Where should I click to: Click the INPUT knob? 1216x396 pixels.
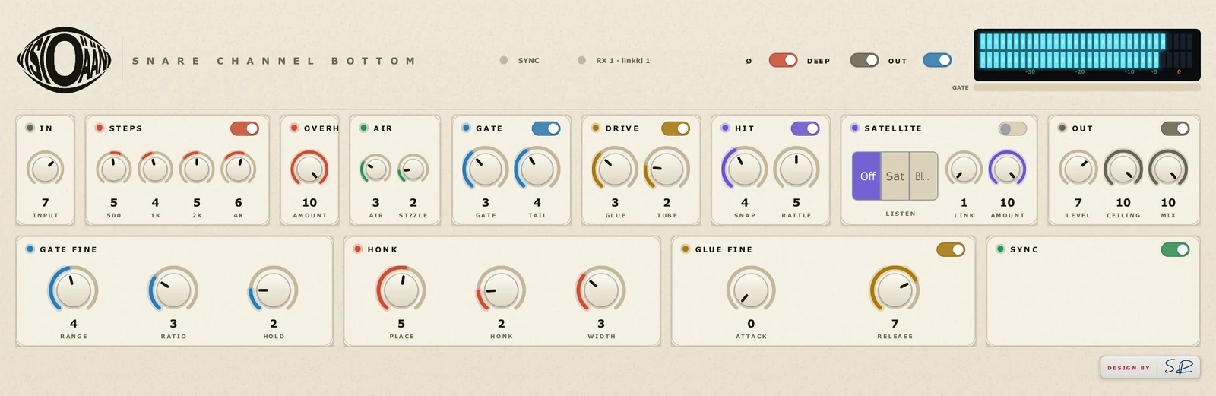(46, 169)
